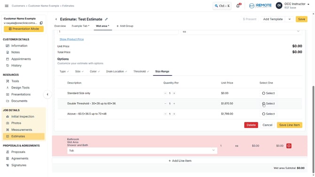The width and height of the screenshot is (315, 177).
Task: Click Add Group
Action: 125,26
